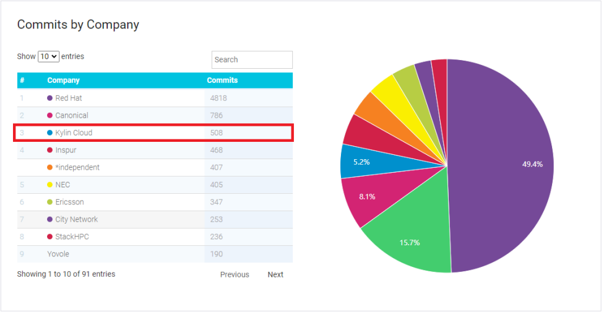
Task: Click the Search input field
Action: (x=252, y=59)
